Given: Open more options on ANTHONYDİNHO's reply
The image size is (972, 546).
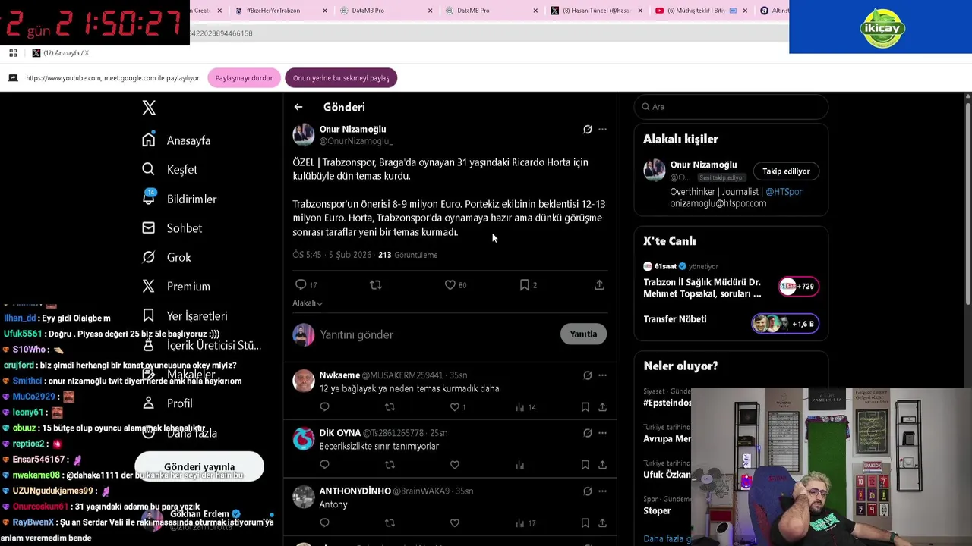Looking at the screenshot, I should (x=602, y=491).
